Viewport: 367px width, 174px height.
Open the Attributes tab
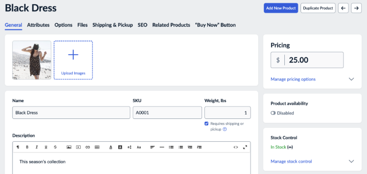coord(38,25)
